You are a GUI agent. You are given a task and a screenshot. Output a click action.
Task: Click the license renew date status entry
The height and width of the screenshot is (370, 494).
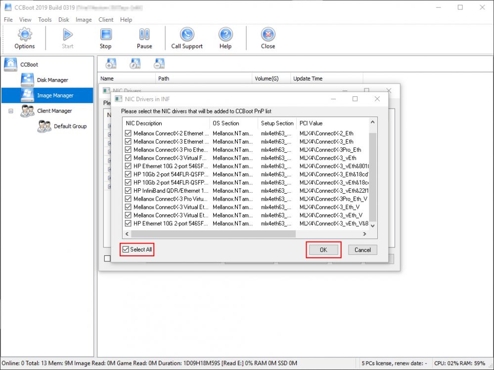(394, 363)
